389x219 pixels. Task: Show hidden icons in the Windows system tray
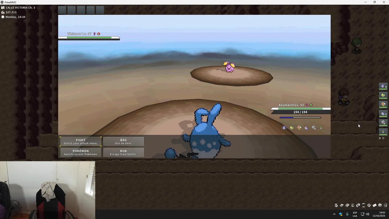click(334, 214)
